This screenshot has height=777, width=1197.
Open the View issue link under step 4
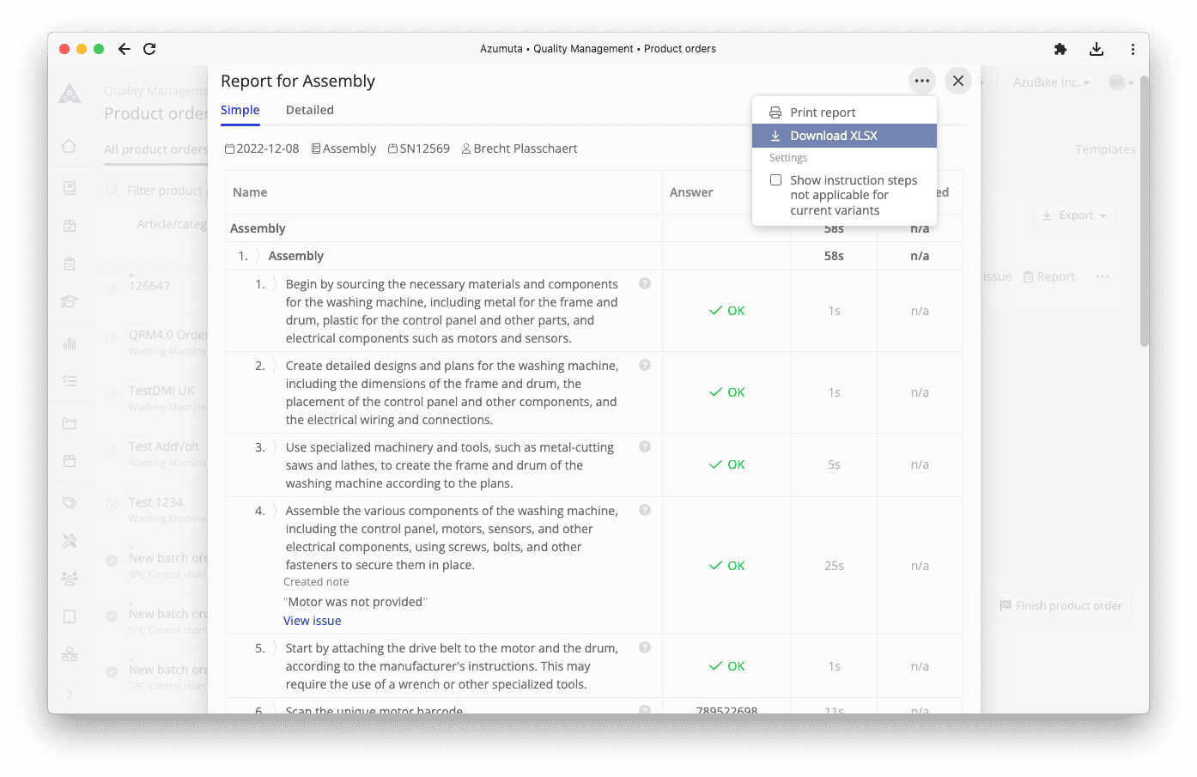pos(312,620)
